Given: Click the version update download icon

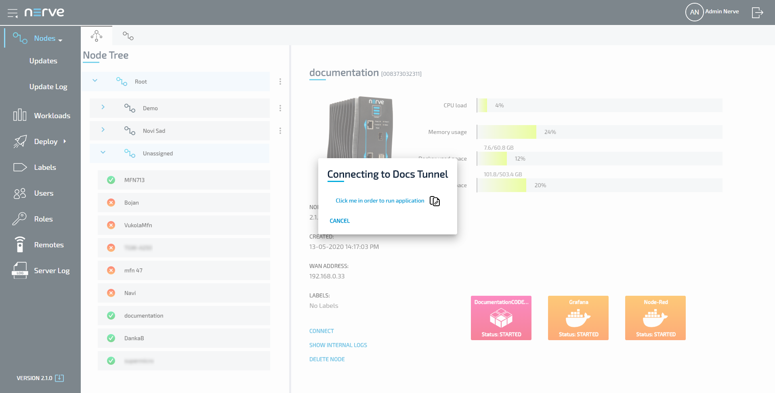Looking at the screenshot, I should tap(59, 378).
